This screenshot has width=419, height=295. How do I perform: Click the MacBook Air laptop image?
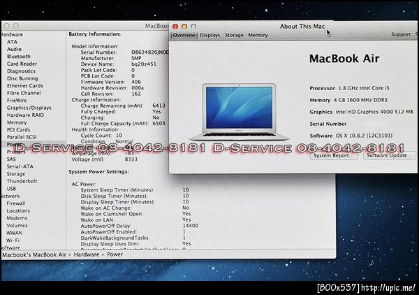tap(239, 112)
